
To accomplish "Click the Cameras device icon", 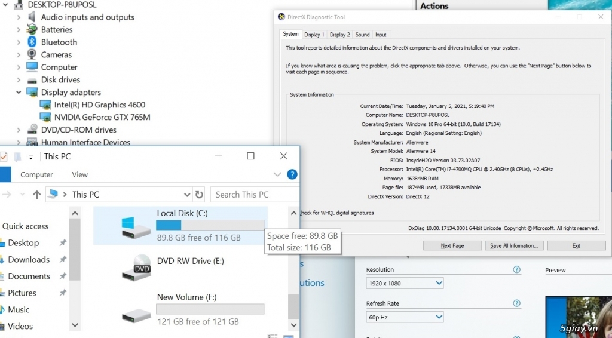I will (32, 54).
